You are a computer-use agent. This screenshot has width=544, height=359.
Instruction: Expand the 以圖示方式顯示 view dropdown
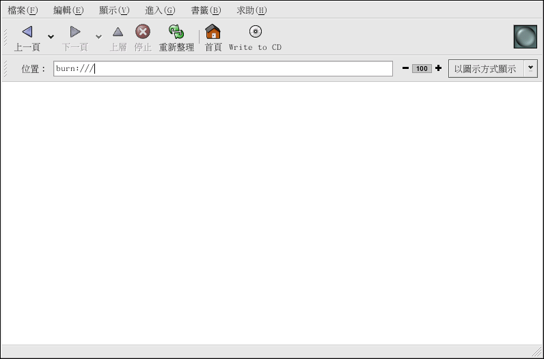point(530,68)
